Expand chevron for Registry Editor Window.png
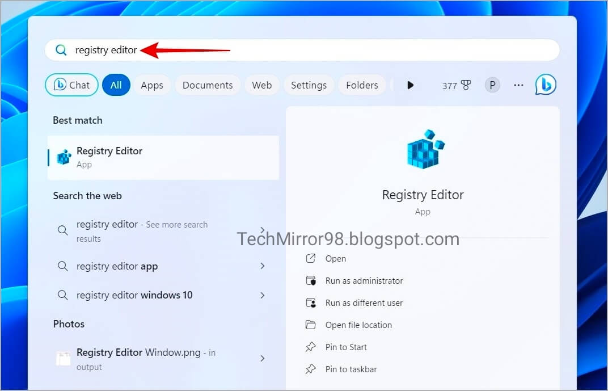This screenshot has width=608, height=391. pyautogui.click(x=263, y=359)
